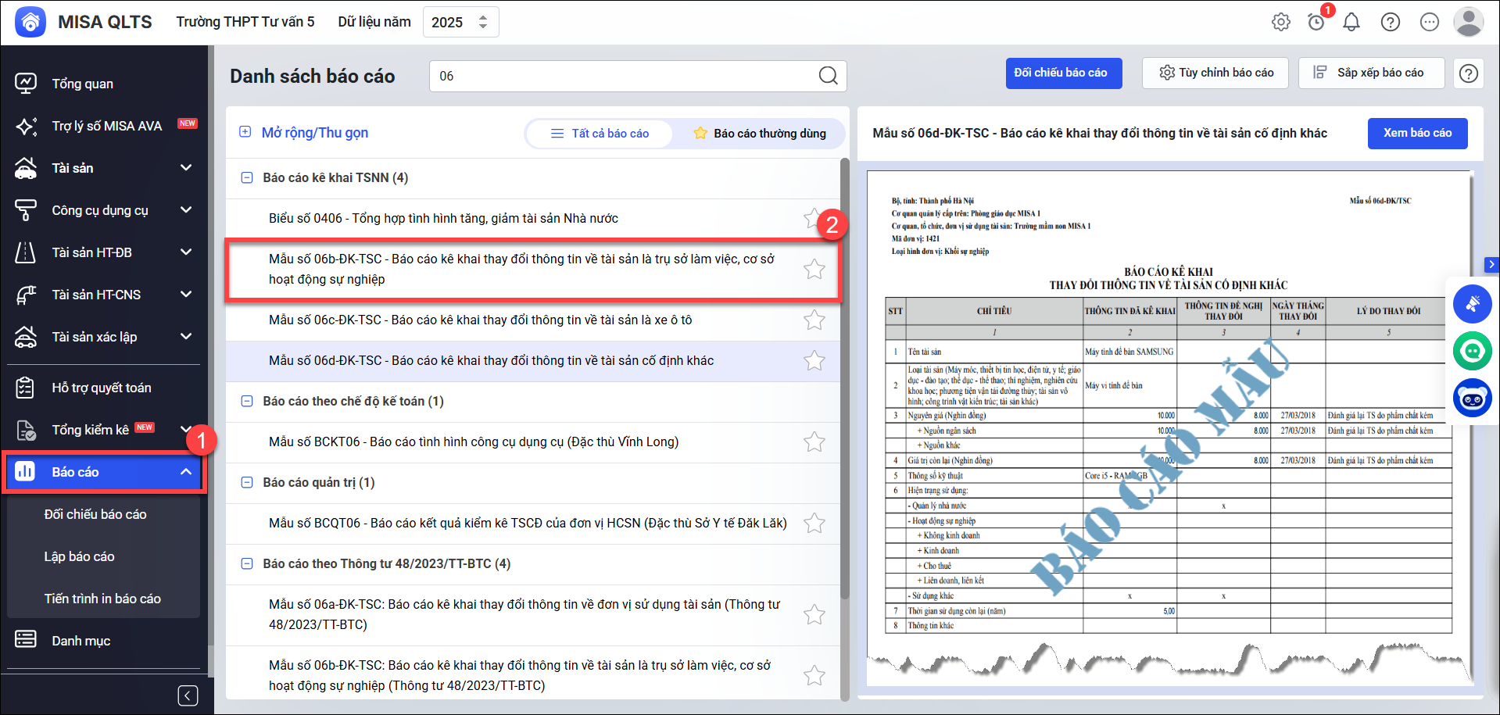This screenshot has width=1500, height=715.
Task: Click the MISA QLTS logo icon
Action: 30,22
